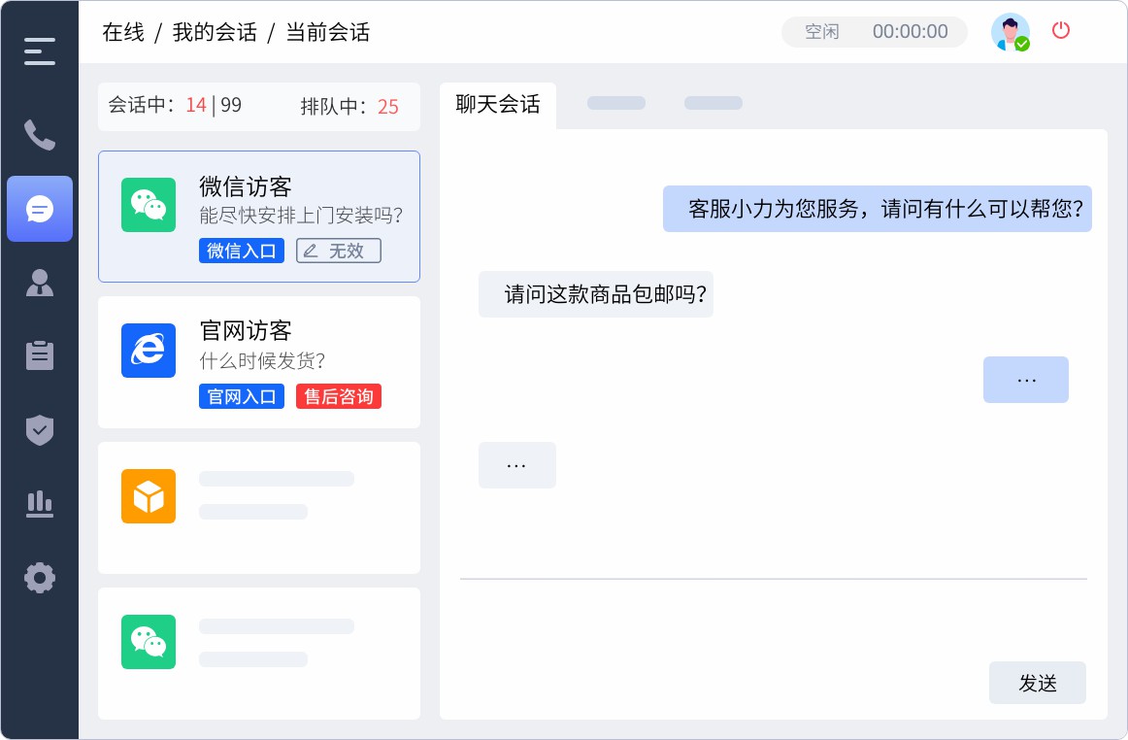Open the settings gear icon
The width and height of the screenshot is (1128, 740).
click(40, 578)
